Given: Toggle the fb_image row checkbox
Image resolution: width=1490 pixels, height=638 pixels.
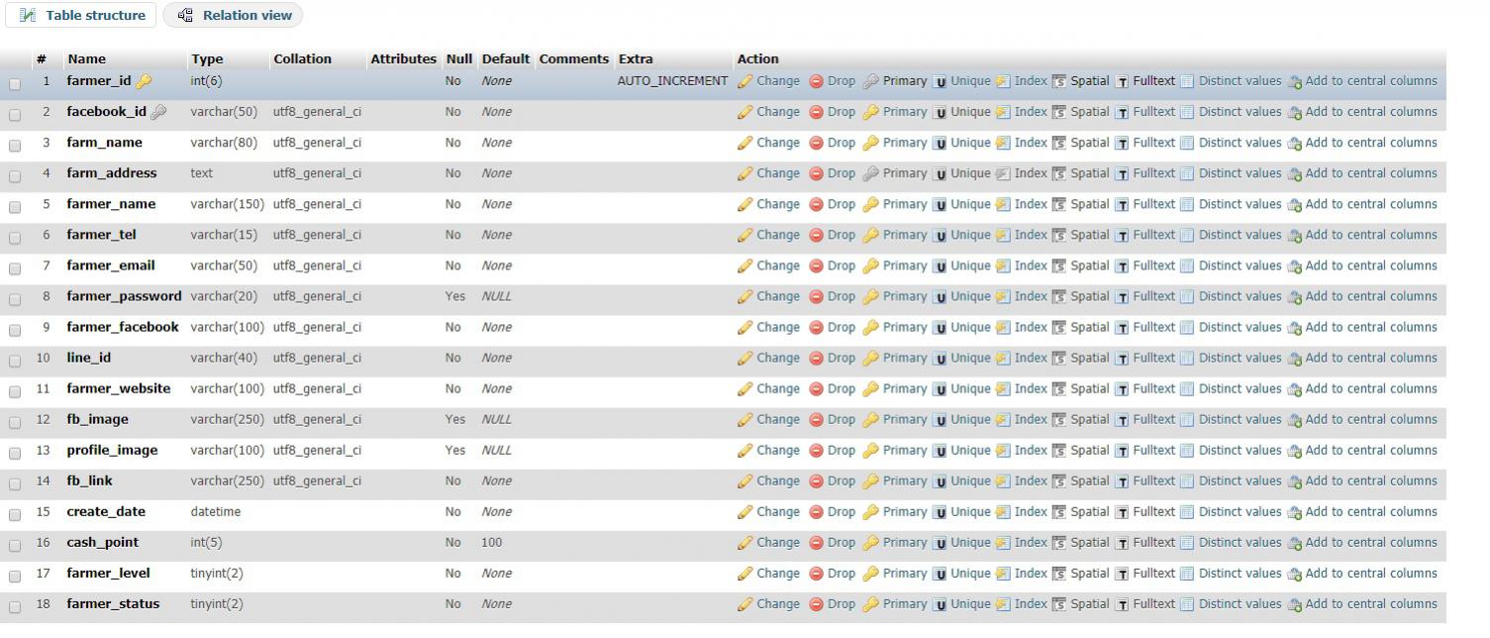Looking at the screenshot, I should 15,421.
